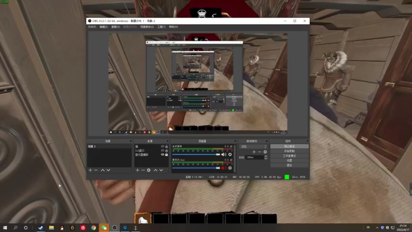This screenshot has height=232, width=412.
Task: Open Google Chrome from the taskbar
Action: [x=94, y=227]
